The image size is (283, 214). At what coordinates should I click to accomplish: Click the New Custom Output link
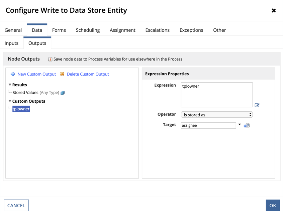[x=36, y=74]
